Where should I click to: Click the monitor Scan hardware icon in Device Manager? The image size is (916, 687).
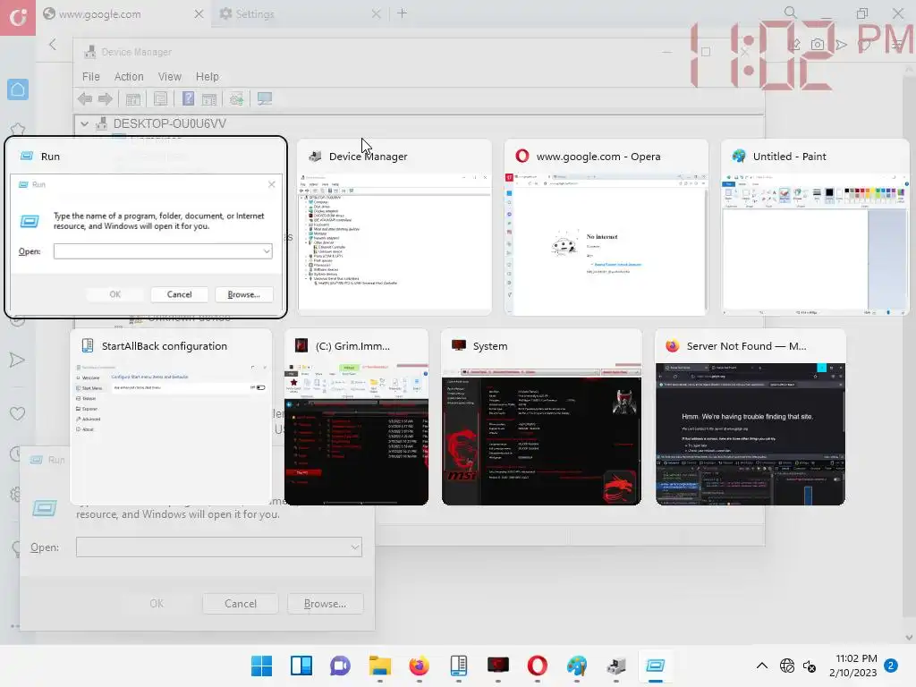(x=265, y=98)
